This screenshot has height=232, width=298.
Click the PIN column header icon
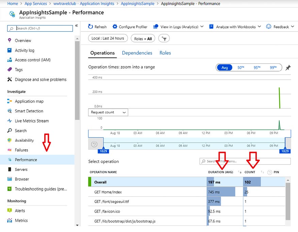270,172
